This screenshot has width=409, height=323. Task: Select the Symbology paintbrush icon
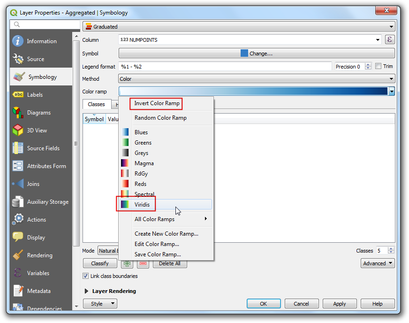click(x=19, y=77)
